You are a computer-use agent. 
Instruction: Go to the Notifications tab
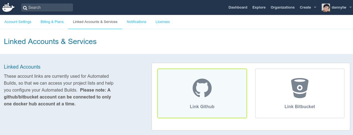pos(136,22)
